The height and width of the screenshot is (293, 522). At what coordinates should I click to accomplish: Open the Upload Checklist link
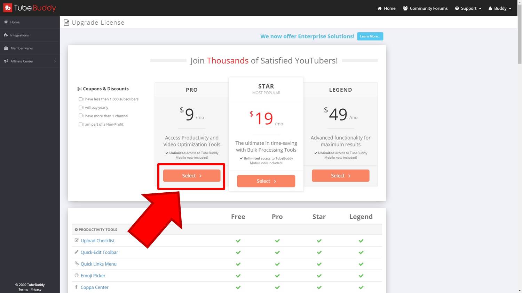click(x=97, y=241)
